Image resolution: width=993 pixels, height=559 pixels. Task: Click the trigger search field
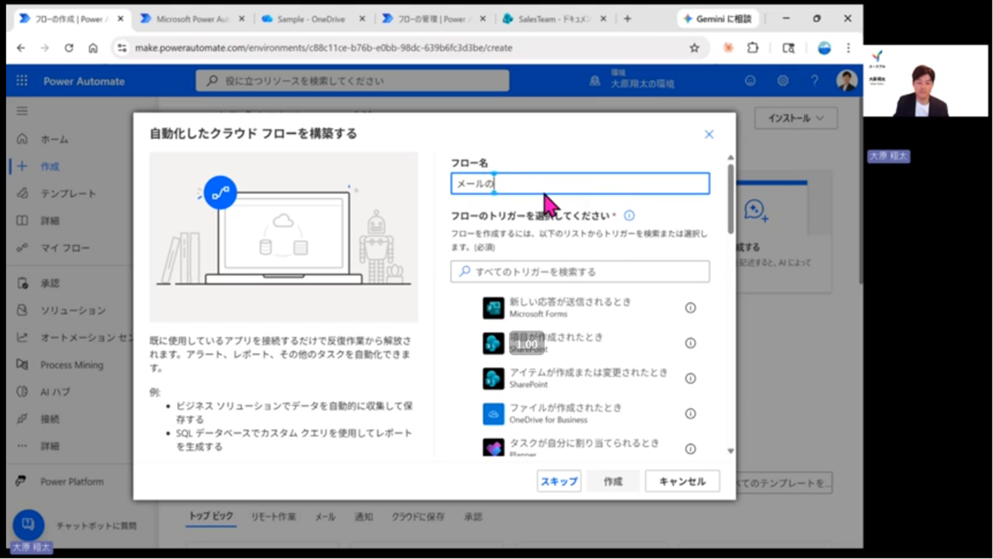[580, 272]
